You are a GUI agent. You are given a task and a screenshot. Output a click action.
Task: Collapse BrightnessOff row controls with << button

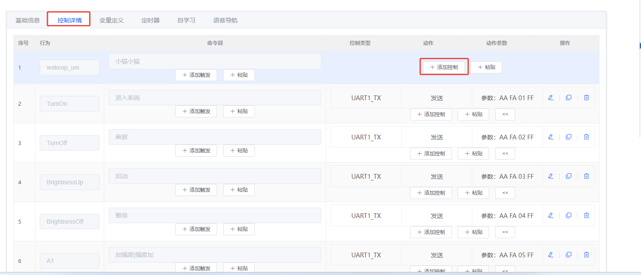[x=505, y=232]
